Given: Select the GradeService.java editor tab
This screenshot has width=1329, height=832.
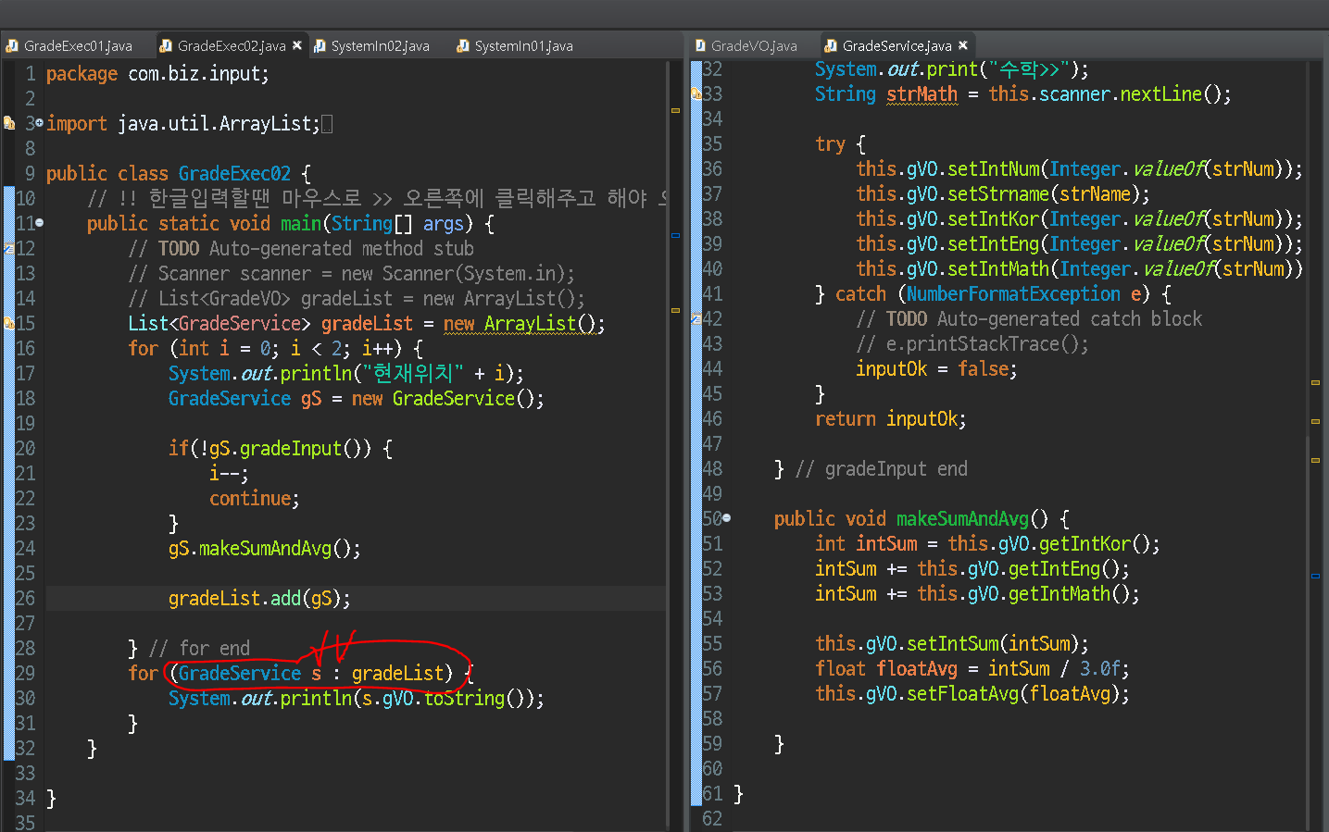Looking at the screenshot, I should point(888,45).
